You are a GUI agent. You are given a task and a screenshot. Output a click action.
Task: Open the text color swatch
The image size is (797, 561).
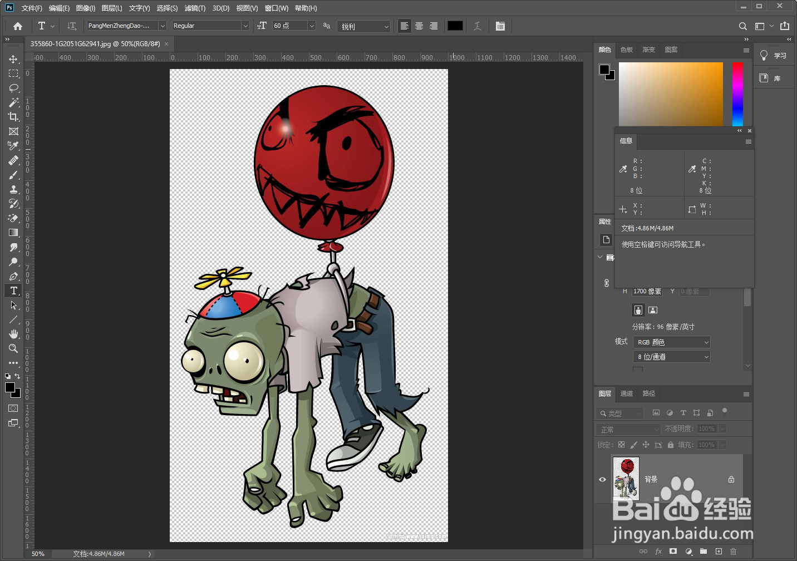[x=455, y=26]
